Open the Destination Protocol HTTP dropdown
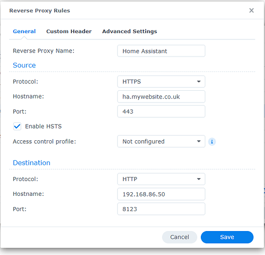Viewport: 265px width, 255px height. point(161,179)
